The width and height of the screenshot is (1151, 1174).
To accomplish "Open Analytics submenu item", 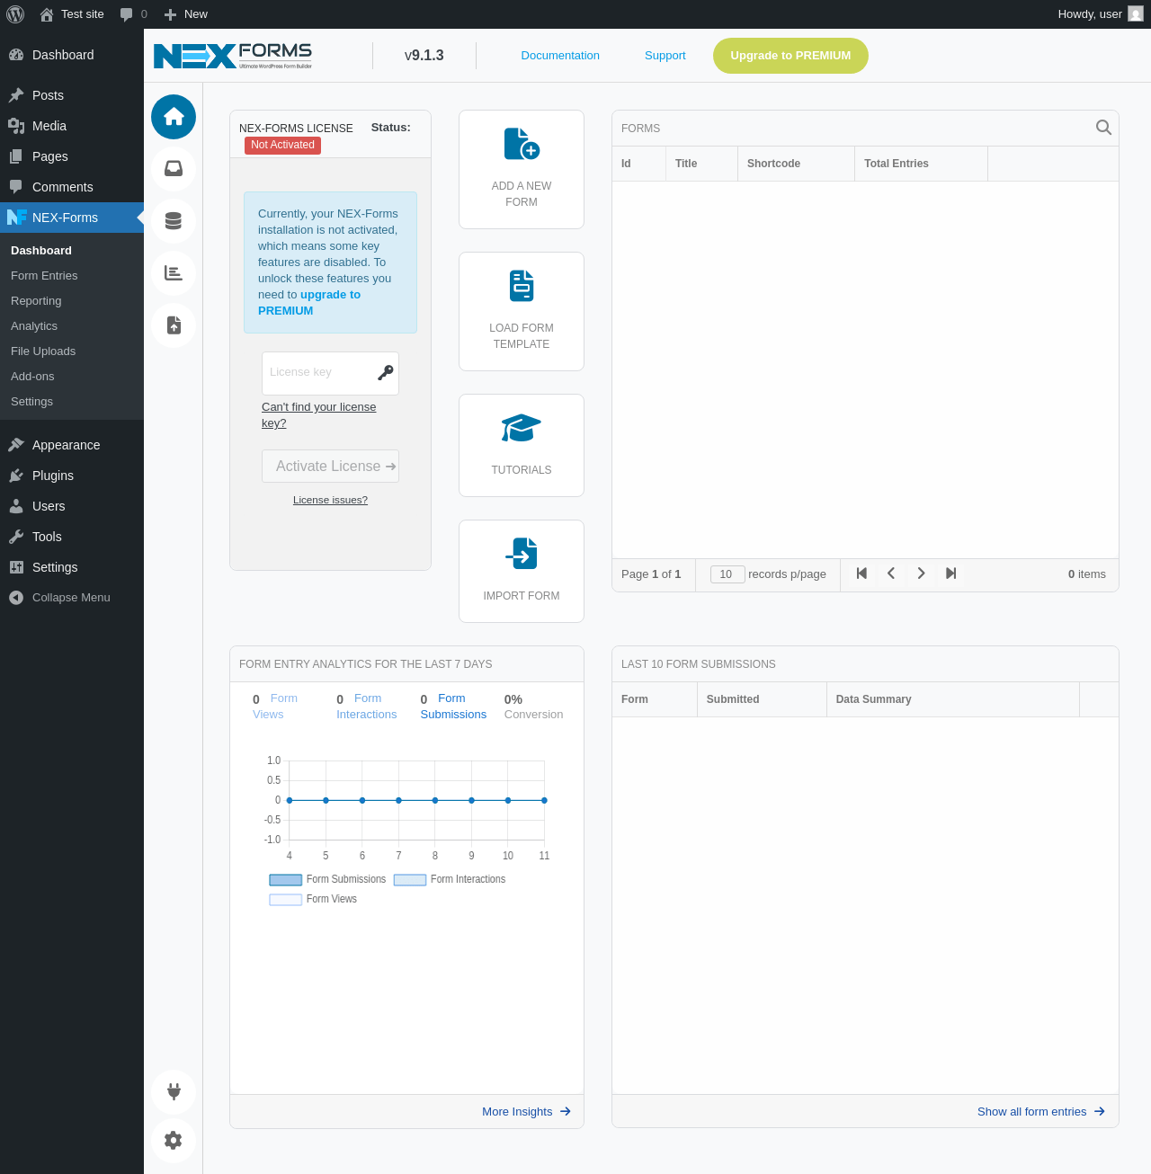I will [x=72, y=326].
